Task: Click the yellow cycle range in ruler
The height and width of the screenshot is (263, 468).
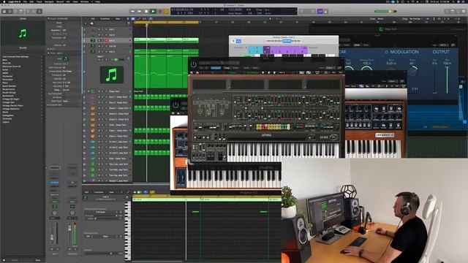Action: click(x=166, y=22)
